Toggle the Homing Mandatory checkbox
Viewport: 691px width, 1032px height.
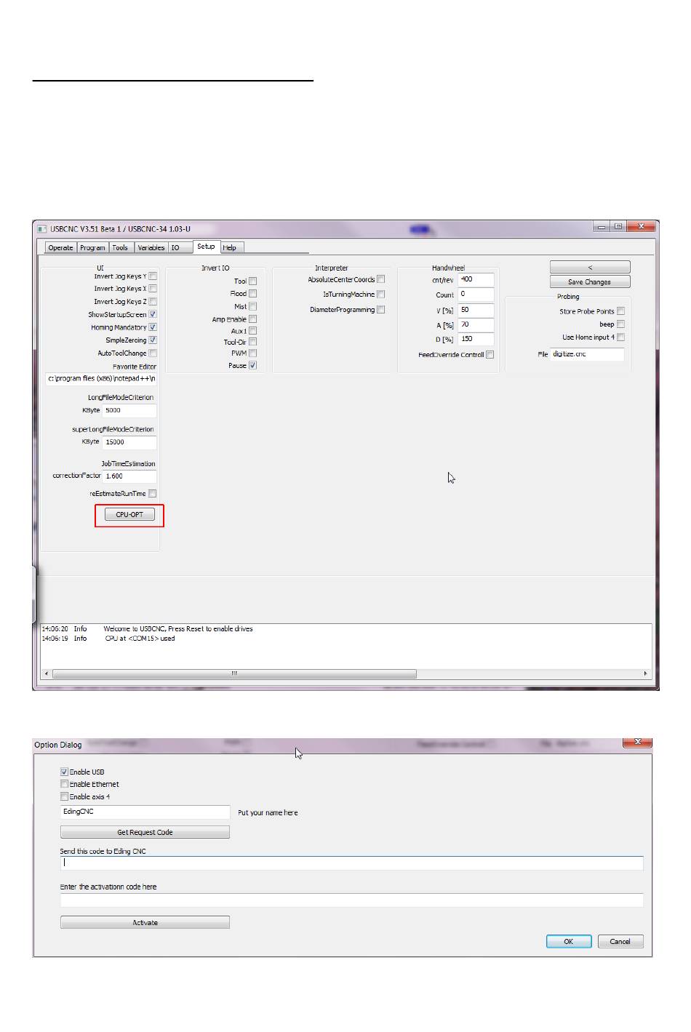point(153,327)
